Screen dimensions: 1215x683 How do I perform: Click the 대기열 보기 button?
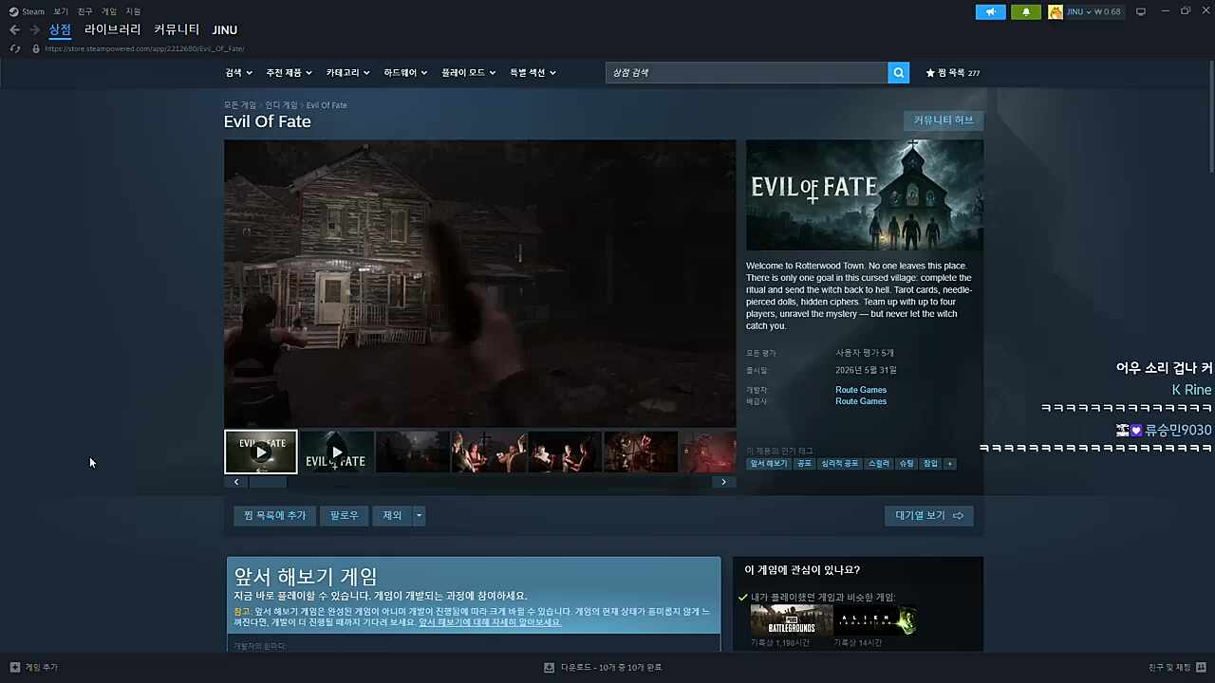click(928, 516)
